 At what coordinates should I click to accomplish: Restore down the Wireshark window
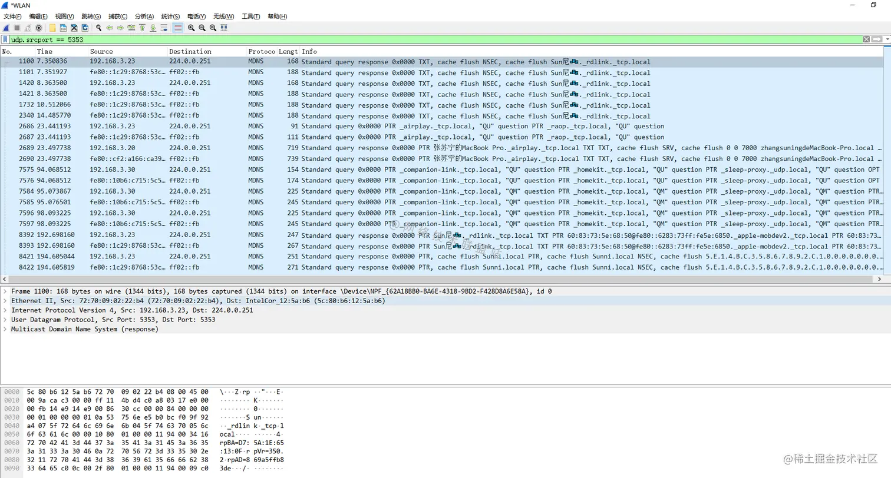873,5
